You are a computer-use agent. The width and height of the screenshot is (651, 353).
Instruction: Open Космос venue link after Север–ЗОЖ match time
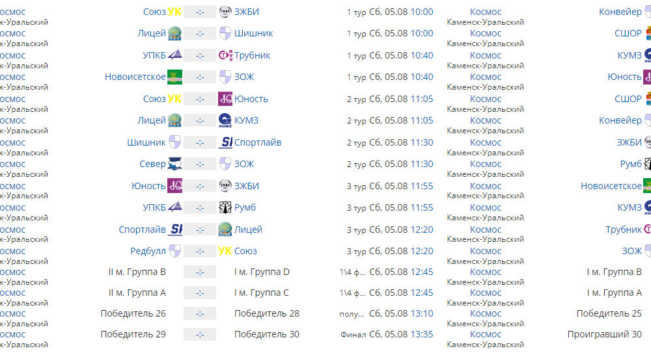(486, 164)
